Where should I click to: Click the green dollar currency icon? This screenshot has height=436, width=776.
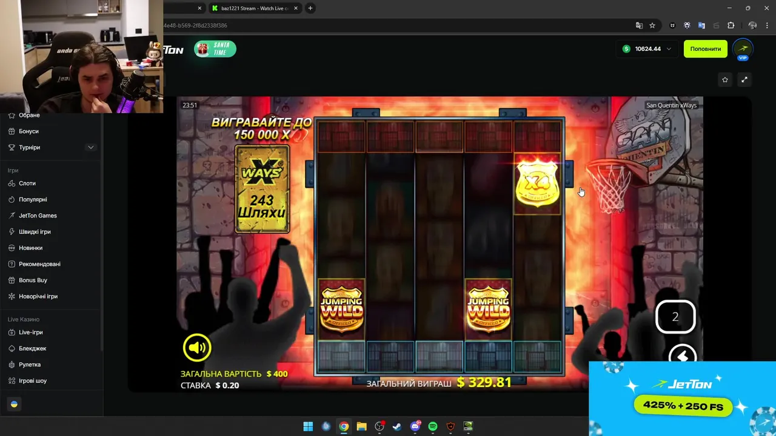626,49
